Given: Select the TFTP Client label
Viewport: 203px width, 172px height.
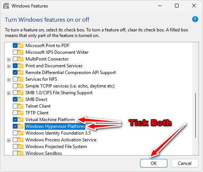Looking at the screenshot, I should [x=37, y=113].
